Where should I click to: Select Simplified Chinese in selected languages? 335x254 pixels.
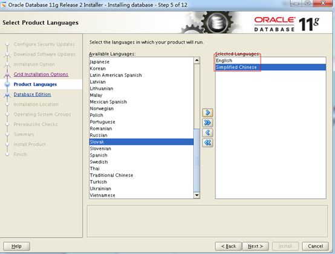coord(270,67)
